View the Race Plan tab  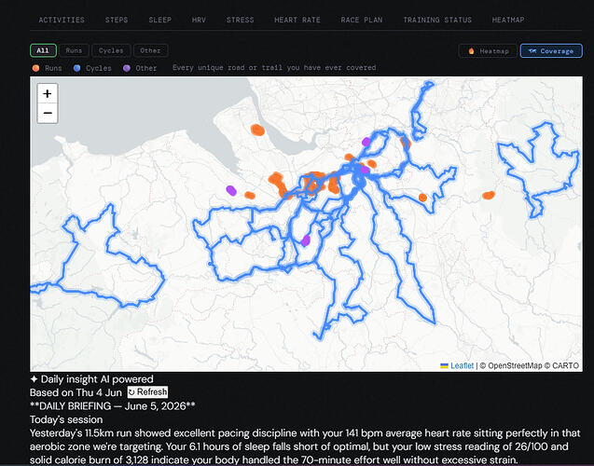coord(362,20)
